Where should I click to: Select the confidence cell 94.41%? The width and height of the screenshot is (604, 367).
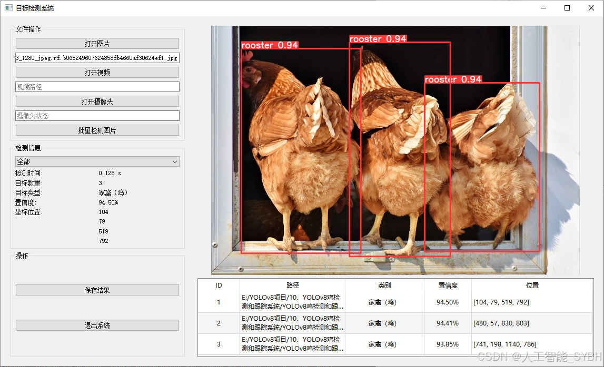(x=448, y=323)
